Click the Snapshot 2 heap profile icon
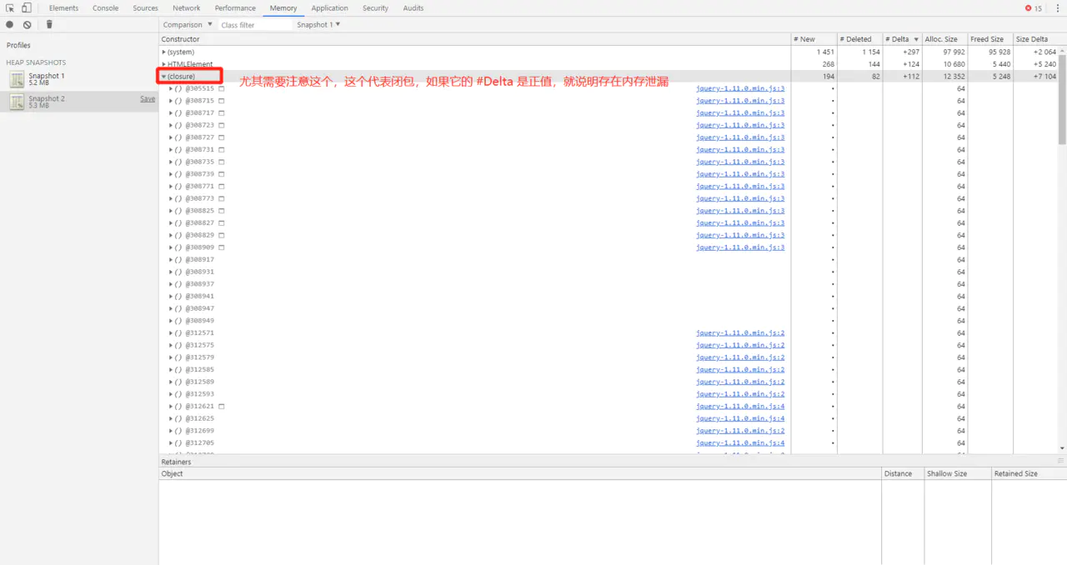Viewport: 1067px width, 565px height. click(17, 102)
